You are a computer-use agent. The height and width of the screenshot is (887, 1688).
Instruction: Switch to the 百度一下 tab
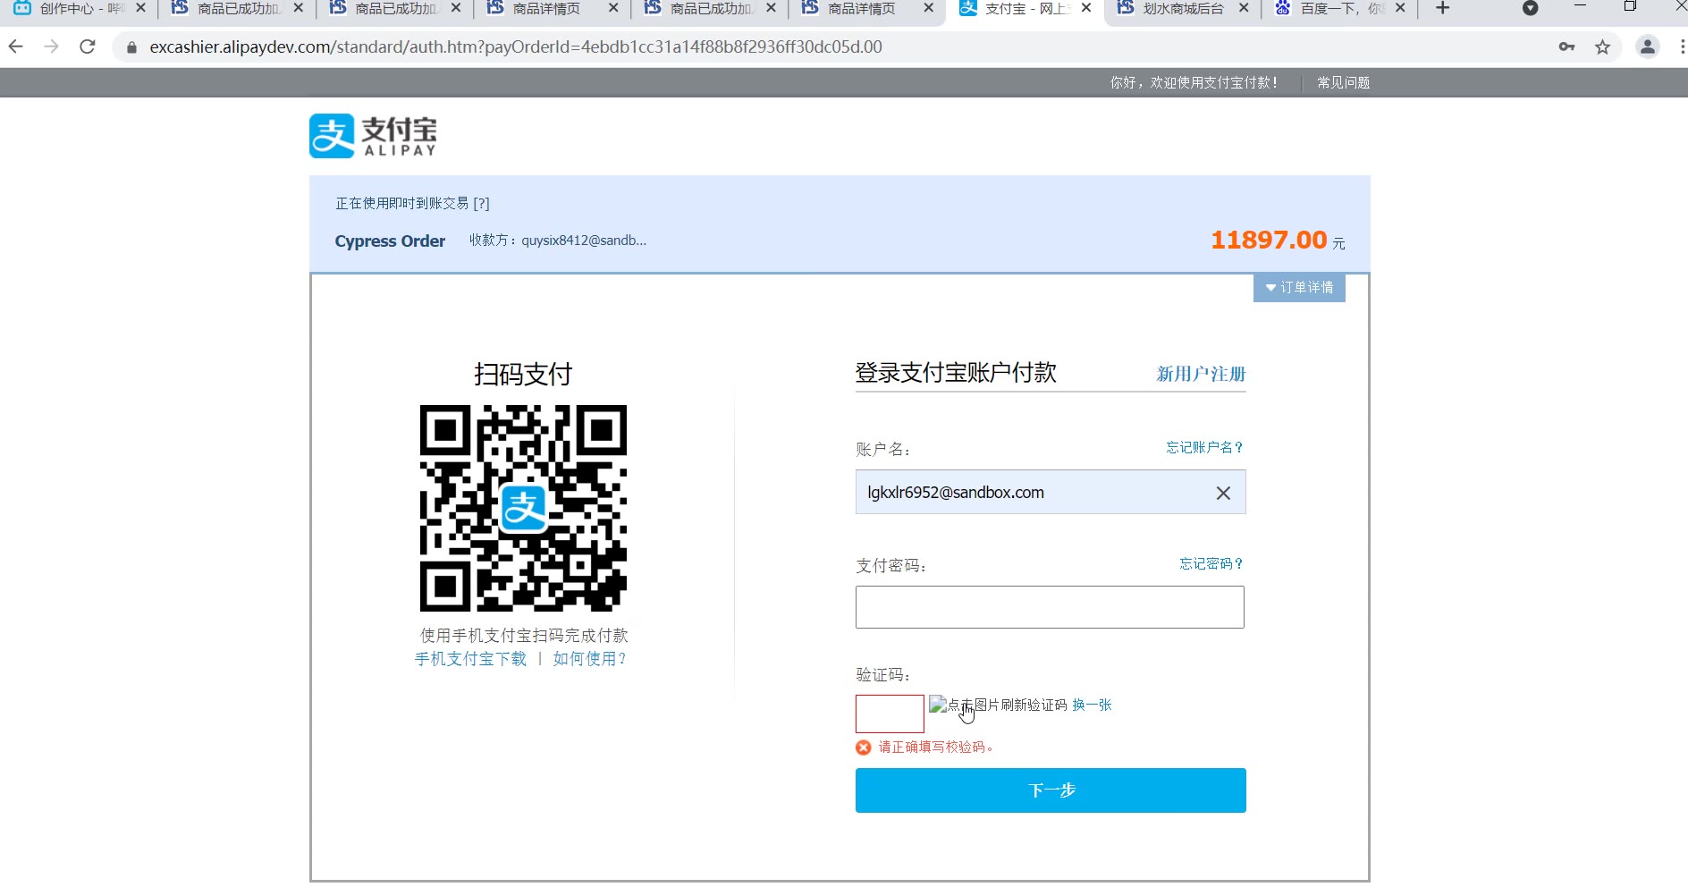pos(1339,9)
